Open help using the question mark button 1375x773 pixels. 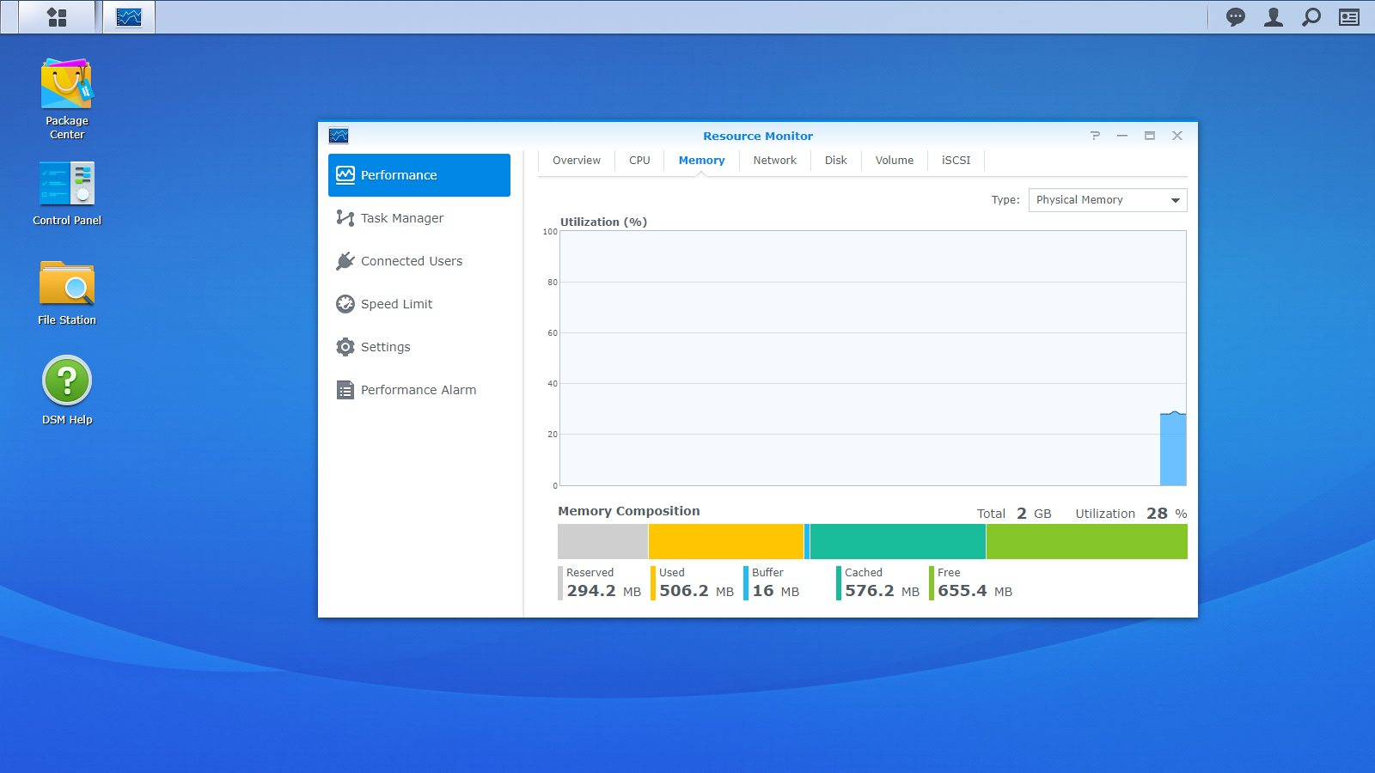coord(1095,136)
